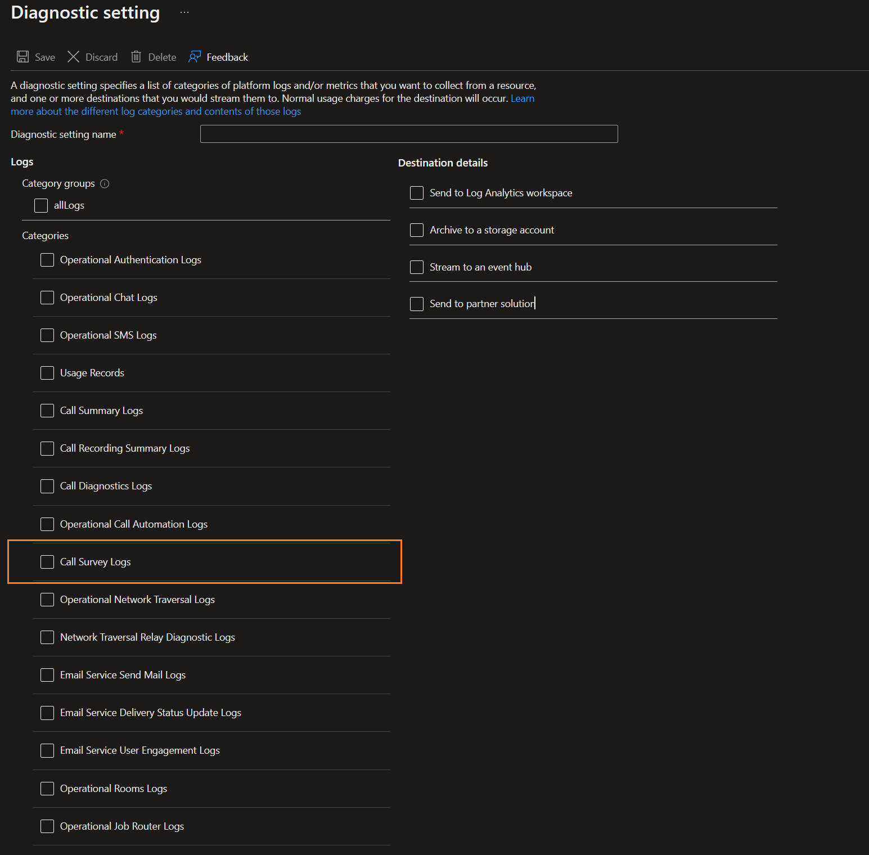This screenshot has width=869, height=855.
Task: Click the Discard button label
Action: (x=101, y=57)
